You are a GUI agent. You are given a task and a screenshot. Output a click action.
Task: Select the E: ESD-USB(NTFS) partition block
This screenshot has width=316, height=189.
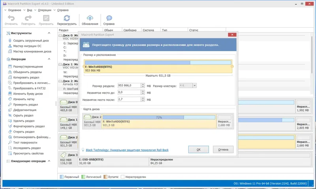point(113,161)
